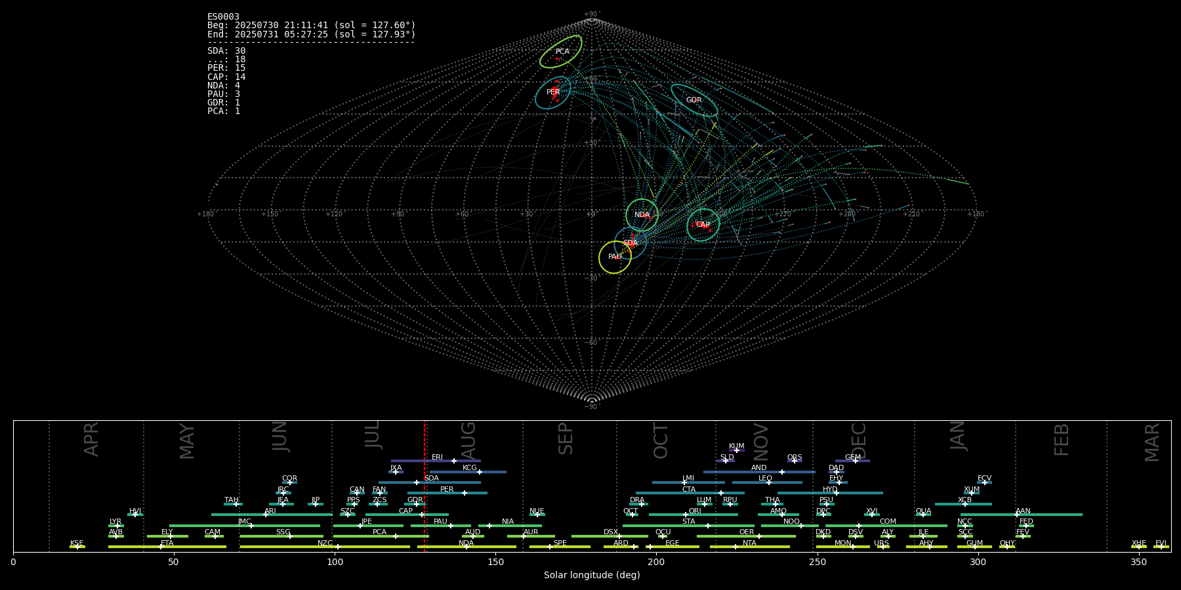The image size is (1181, 590).
Task: Select the SPE shower bar in the timeline
Action: [x=560, y=547]
